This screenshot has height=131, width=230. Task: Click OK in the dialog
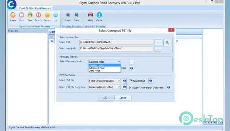105,98
